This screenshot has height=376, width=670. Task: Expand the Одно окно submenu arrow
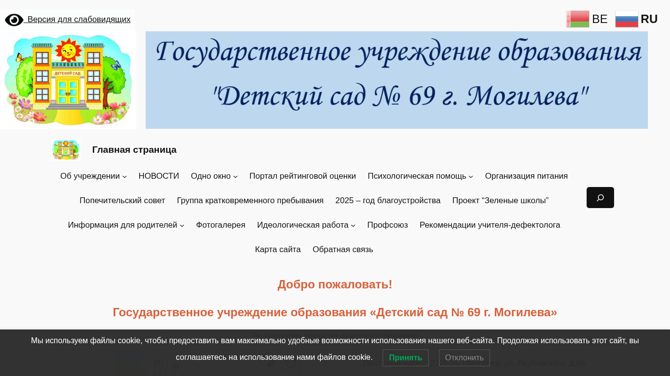pyautogui.click(x=235, y=177)
